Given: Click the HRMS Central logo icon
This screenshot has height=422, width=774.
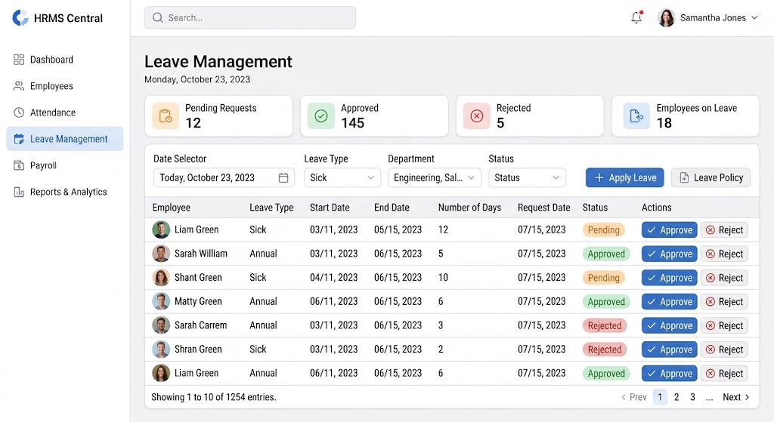Looking at the screenshot, I should click(20, 18).
